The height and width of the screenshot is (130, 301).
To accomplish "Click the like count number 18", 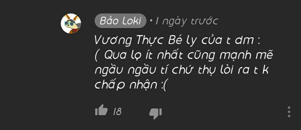I will tap(117, 112).
